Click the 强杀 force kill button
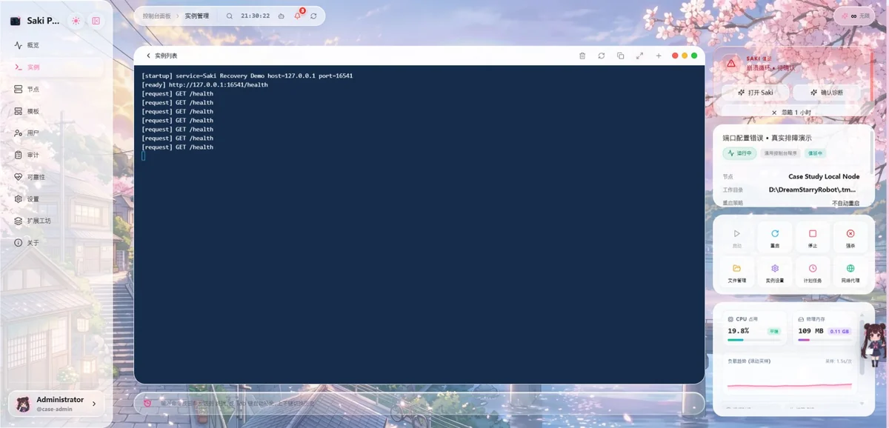Image resolution: width=889 pixels, height=428 pixels. pos(850,238)
